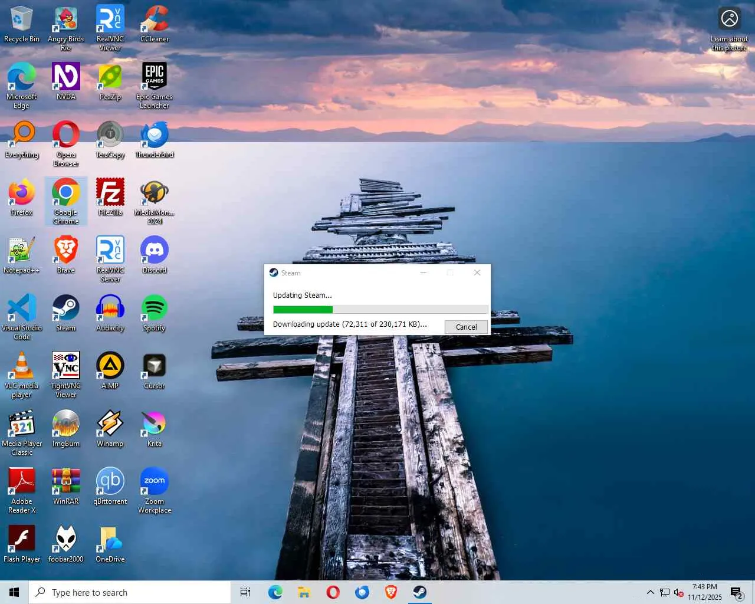Click the Steam desktop shortcut

click(x=66, y=313)
